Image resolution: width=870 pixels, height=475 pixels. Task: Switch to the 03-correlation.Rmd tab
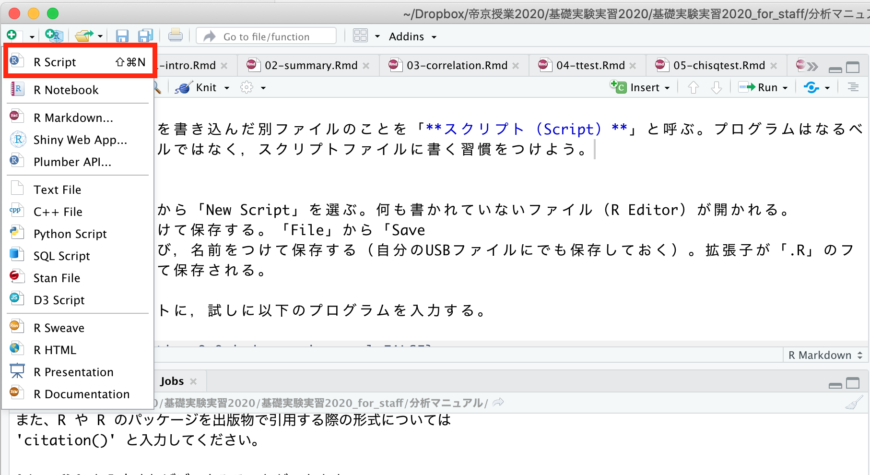[457, 65]
